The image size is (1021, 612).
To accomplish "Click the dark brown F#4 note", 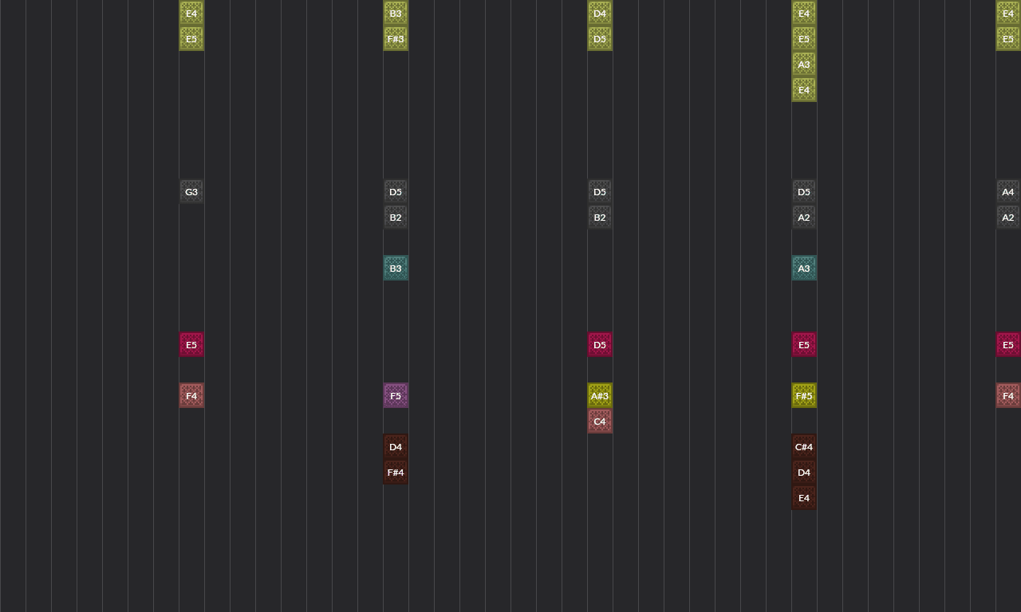I will [x=396, y=472].
